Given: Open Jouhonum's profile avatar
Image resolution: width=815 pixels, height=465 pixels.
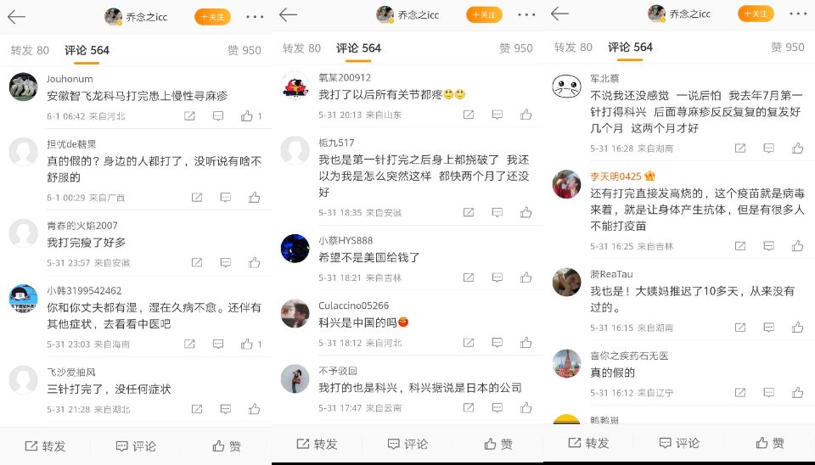Looking at the screenshot, I should [24, 87].
